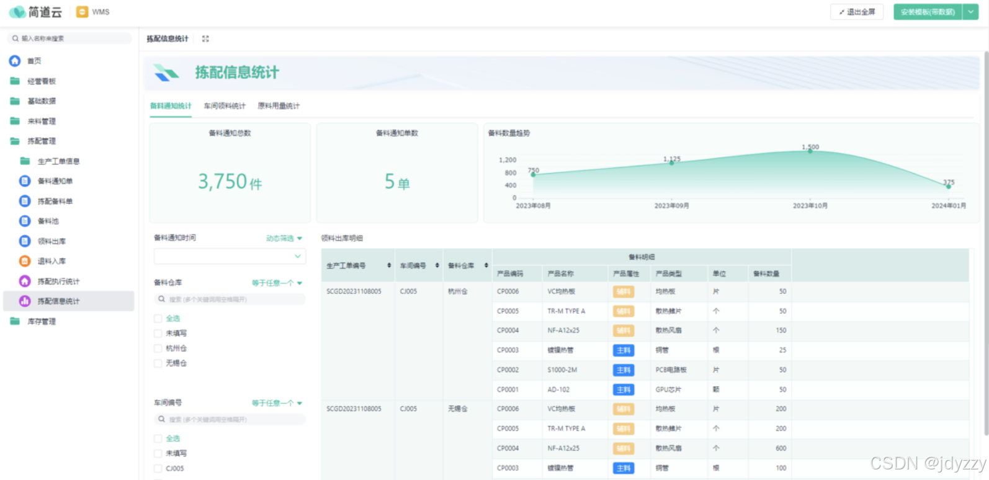Click the 无锡仓 cell in the table
The height and width of the screenshot is (480, 989).
[458, 409]
